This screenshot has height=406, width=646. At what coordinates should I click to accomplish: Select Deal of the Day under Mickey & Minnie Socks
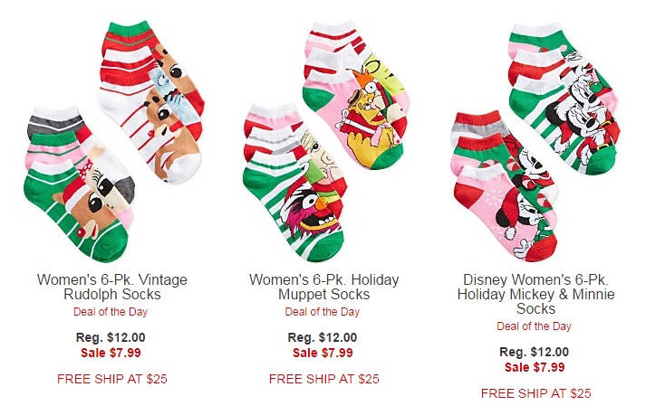pyautogui.click(x=534, y=326)
